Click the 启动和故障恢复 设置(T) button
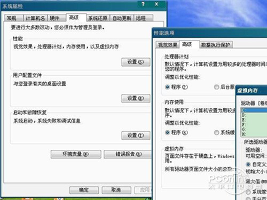The image size is (267, 200). point(136,135)
